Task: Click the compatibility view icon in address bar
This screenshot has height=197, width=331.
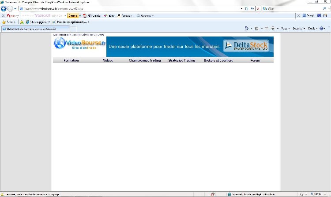Action: pyautogui.click(x=247, y=9)
